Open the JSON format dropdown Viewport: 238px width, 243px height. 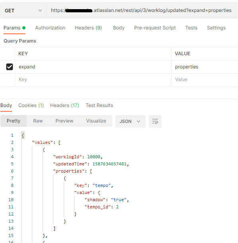tap(131, 121)
